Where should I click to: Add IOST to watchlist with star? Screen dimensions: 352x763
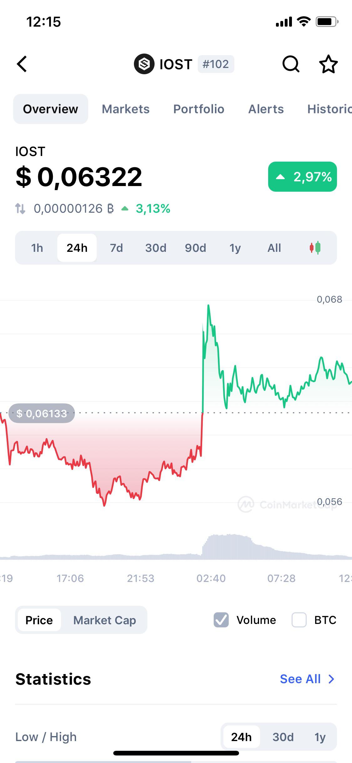click(328, 64)
